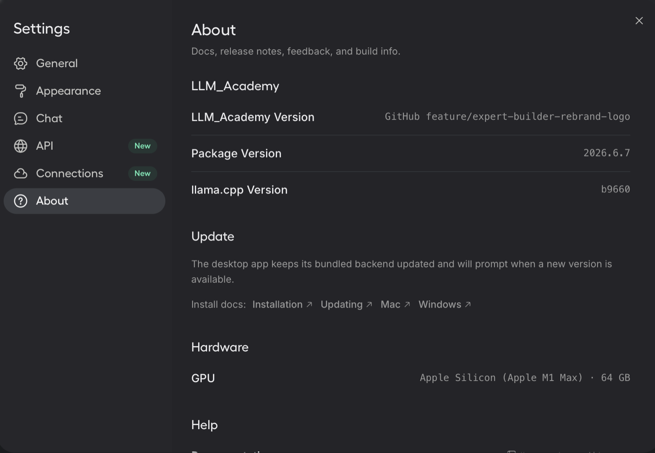The width and height of the screenshot is (655, 453).
Task: Open the Windows install docs link
Action: pos(445,304)
